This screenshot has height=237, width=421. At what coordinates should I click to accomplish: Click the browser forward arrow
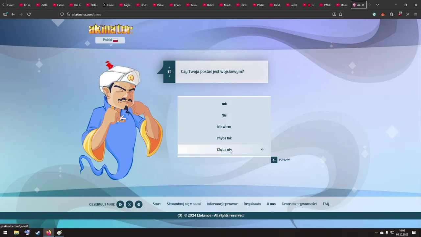tap(21, 14)
